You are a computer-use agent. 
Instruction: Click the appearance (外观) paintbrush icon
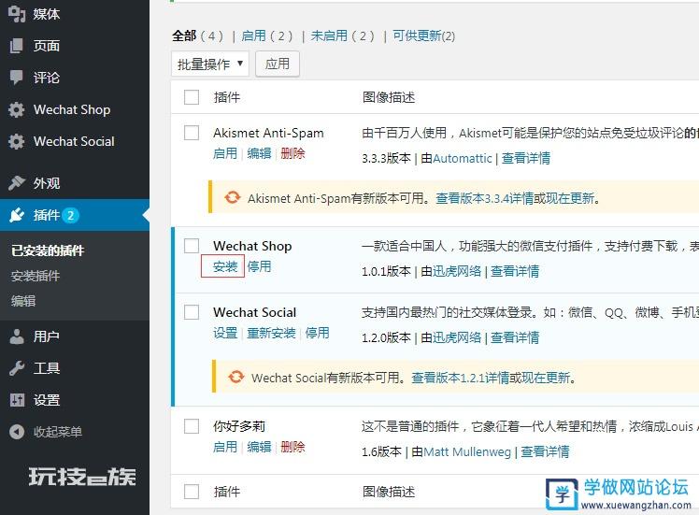tap(17, 183)
